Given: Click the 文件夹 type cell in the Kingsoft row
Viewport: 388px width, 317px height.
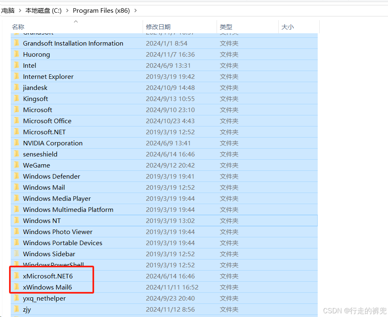Looking at the screenshot, I should 229,99.
